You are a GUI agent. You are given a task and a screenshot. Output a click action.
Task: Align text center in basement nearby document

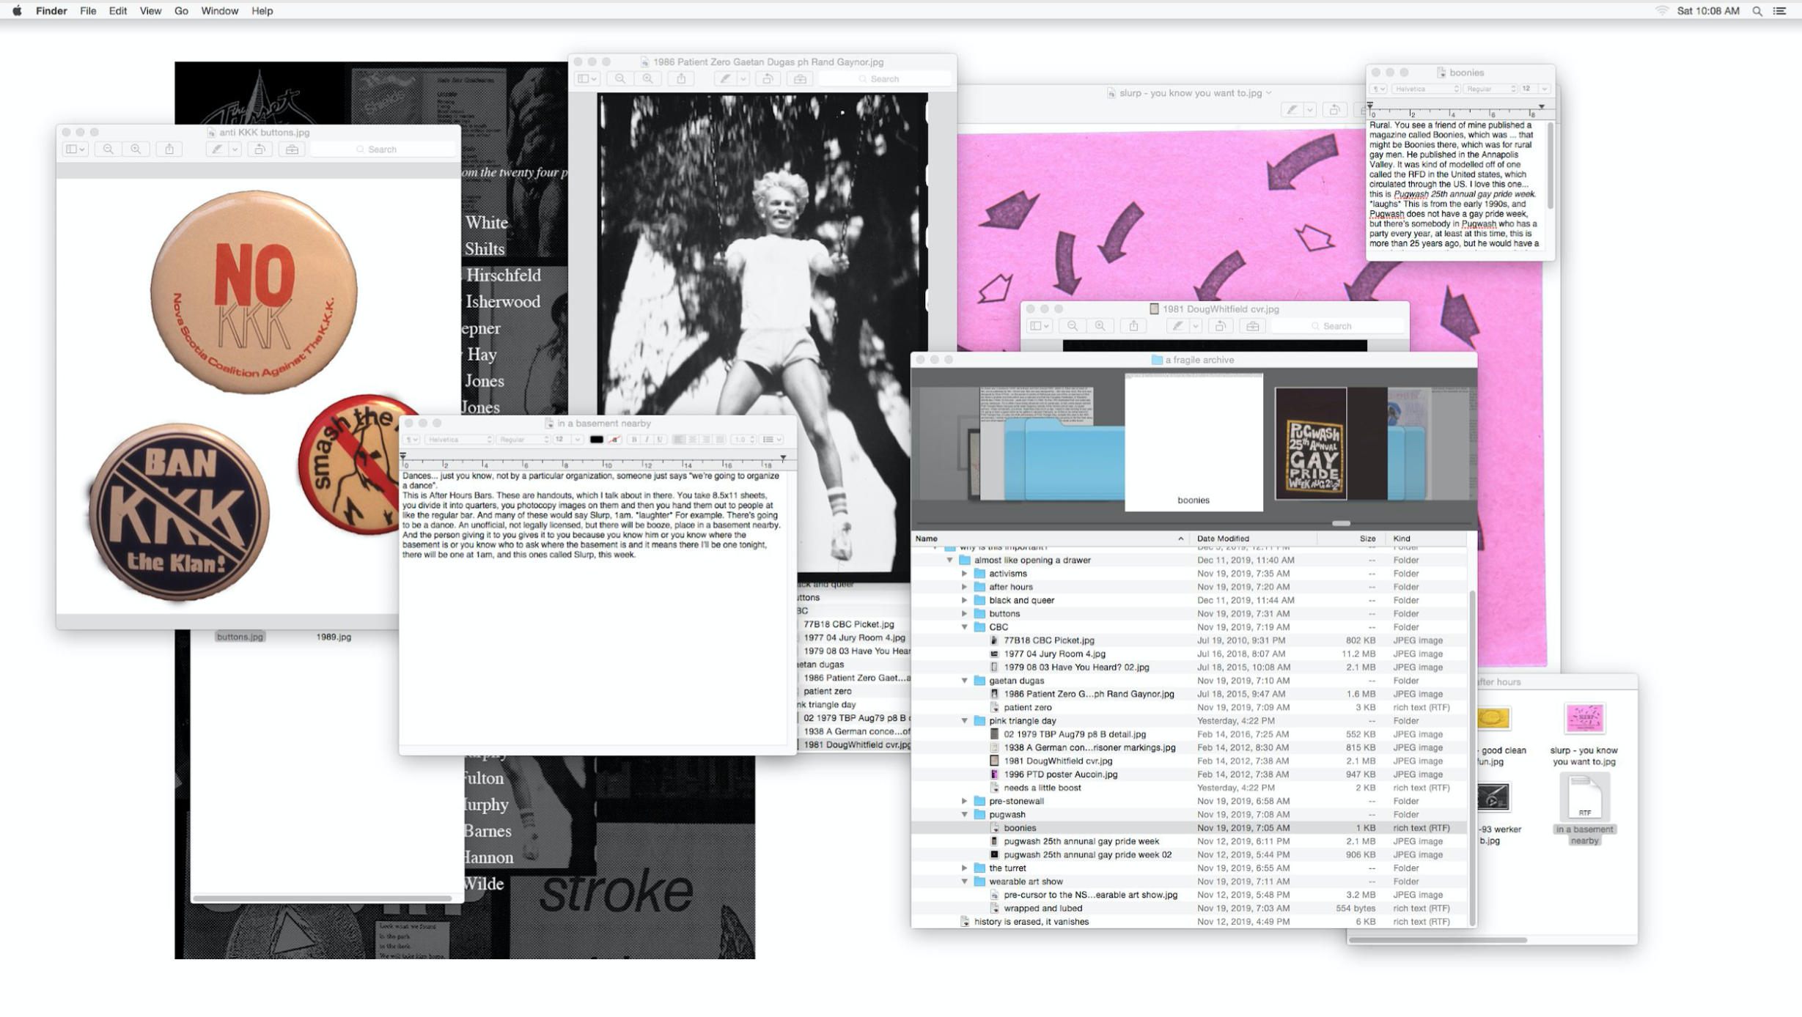click(692, 440)
